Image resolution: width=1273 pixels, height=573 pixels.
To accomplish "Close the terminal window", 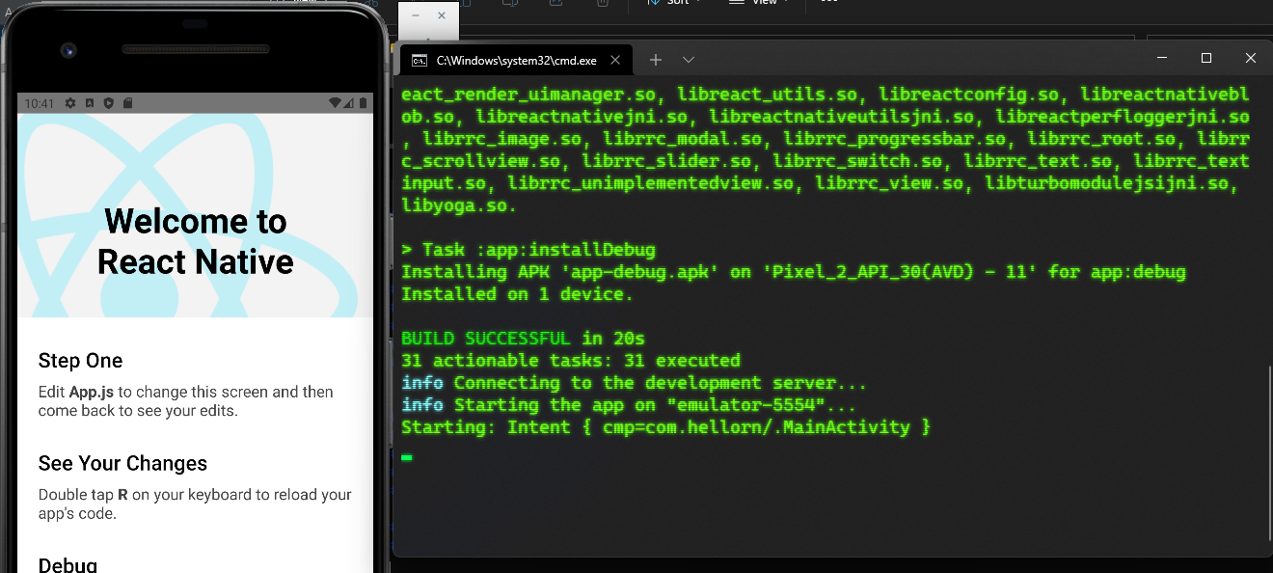I will [x=1250, y=59].
